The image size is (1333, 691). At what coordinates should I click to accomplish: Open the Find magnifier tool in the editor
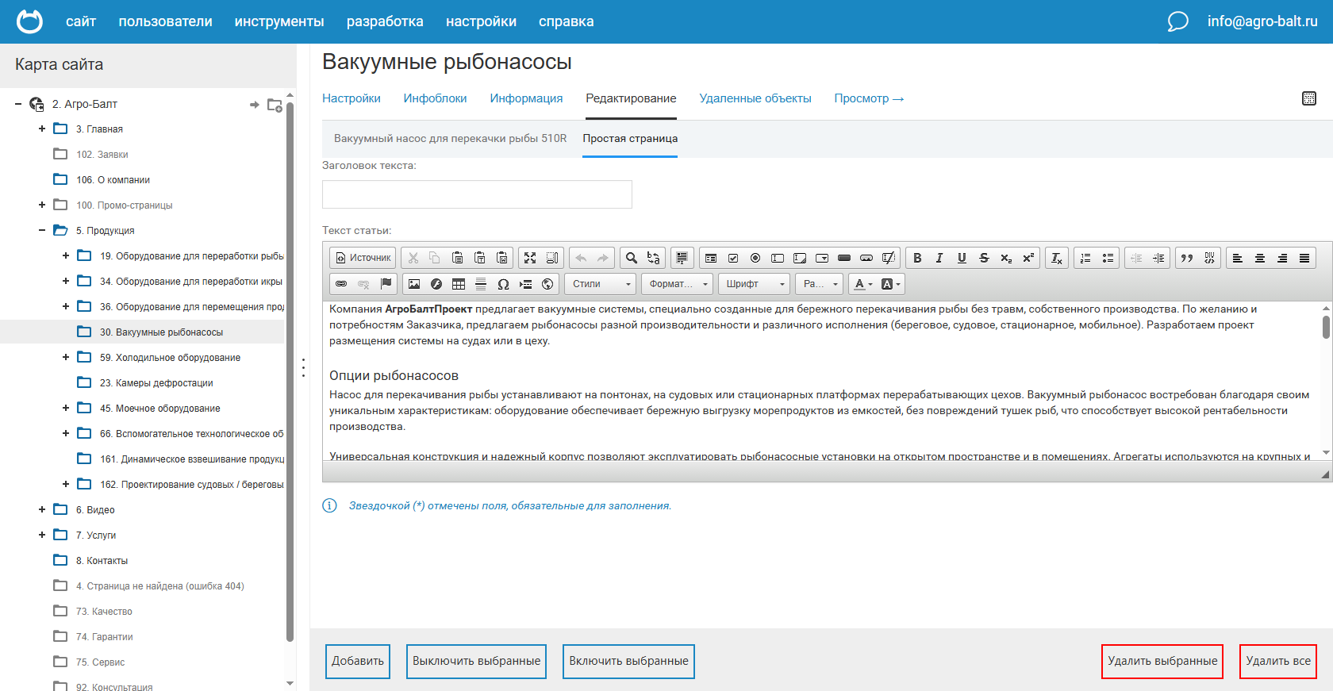pos(632,258)
